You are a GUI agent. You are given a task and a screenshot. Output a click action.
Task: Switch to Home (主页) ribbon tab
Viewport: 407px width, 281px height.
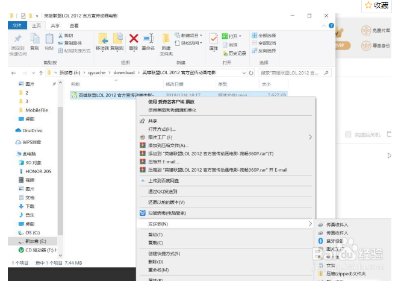pos(36,25)
